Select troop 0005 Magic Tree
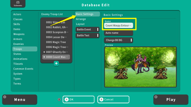 [56, 42]
